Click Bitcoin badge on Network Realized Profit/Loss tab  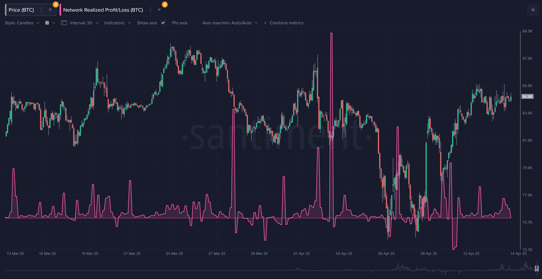[165, 5]
